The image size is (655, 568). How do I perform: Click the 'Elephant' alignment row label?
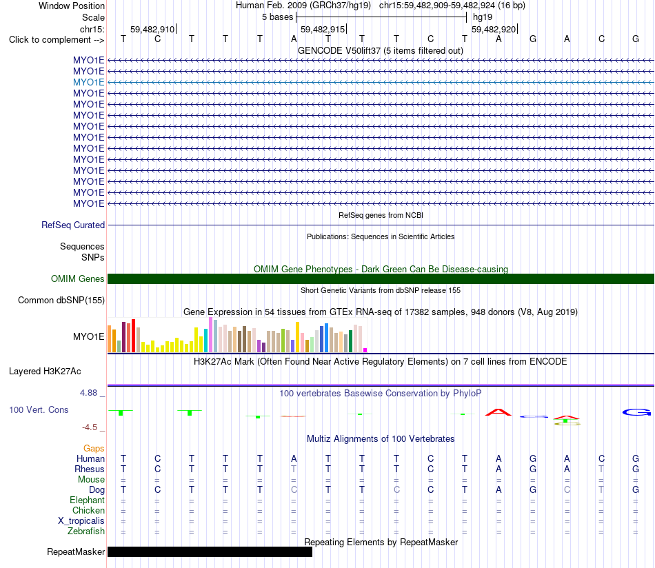[88, 500]
